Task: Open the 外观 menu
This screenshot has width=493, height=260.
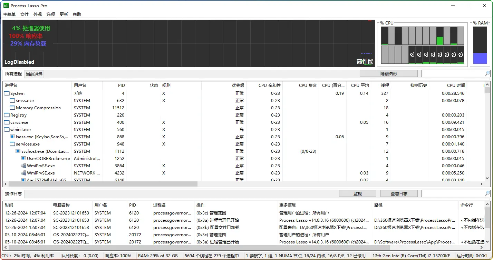Action: pos(38,14)
